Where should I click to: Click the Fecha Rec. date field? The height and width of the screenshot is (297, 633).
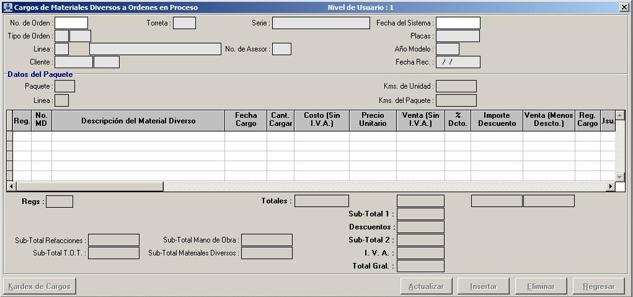[458, 62]
